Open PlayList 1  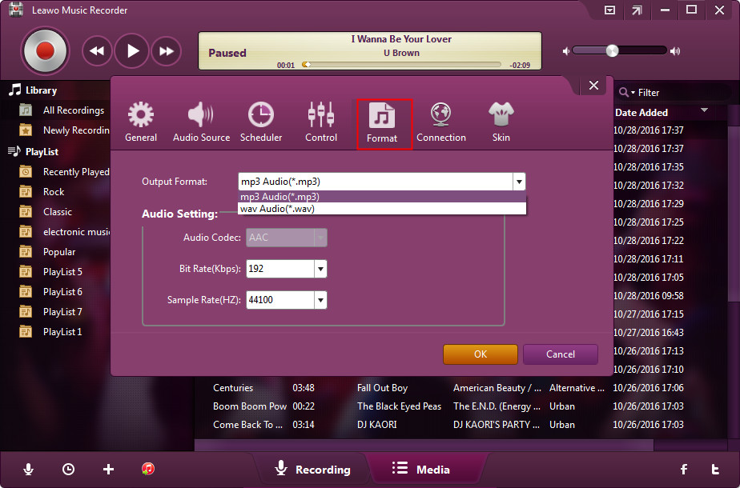pyautogui.click(x=64, y=332)
